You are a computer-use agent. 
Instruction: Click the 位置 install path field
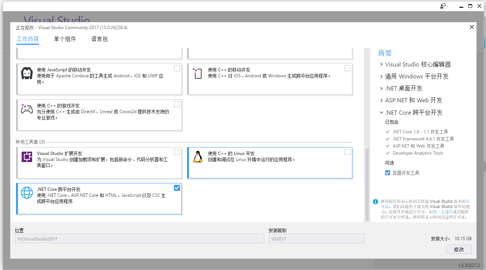coord(140,239)
